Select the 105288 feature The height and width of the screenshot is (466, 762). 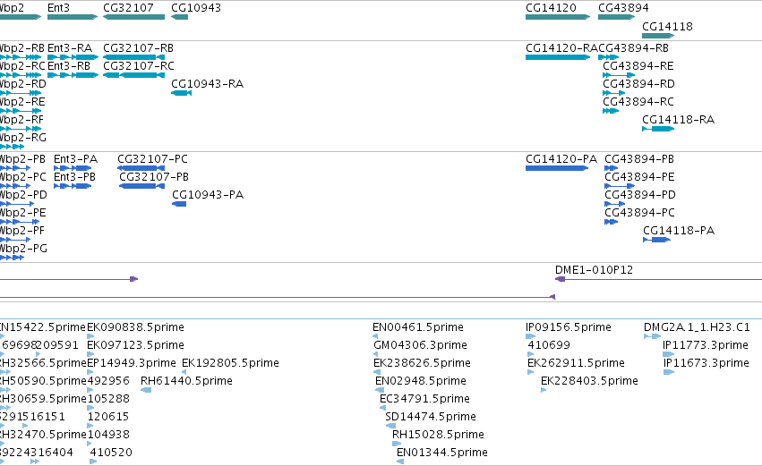click(x=90, y=408)
